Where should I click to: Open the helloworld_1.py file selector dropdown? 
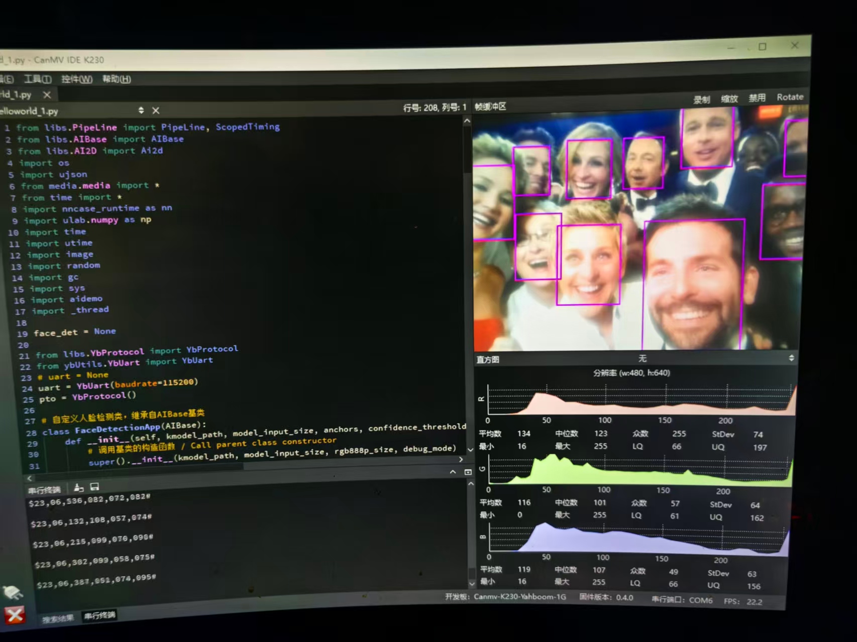pyautogui.click(x=141, y=110)
